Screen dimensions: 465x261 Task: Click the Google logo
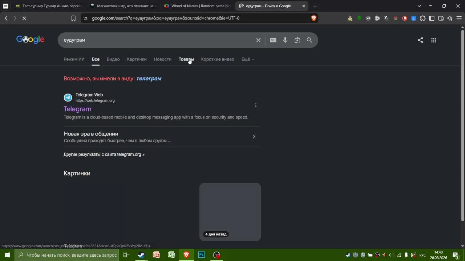31,40
